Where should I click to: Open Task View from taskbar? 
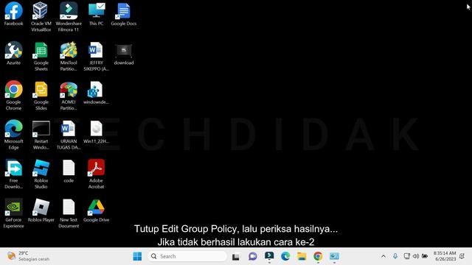(236, 257)
